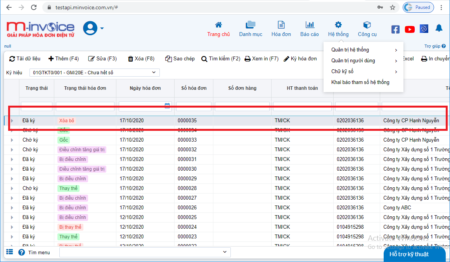
Task: Open the saved password key icon
Action: 380,7
